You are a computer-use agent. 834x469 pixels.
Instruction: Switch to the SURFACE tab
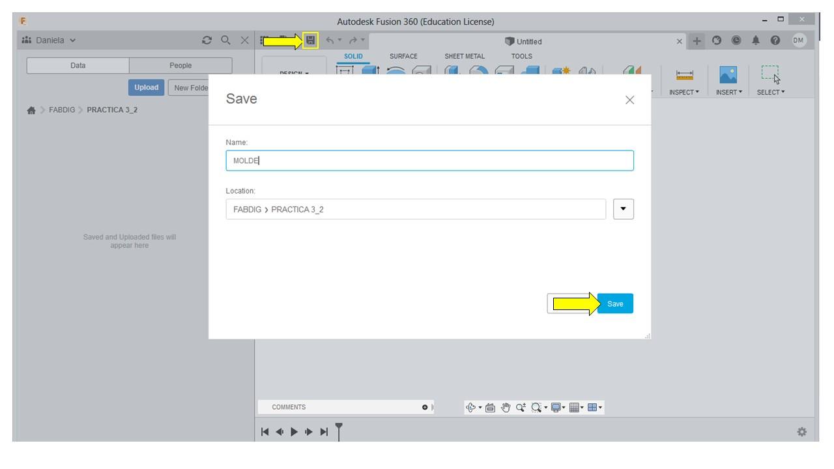click(403, 57)
